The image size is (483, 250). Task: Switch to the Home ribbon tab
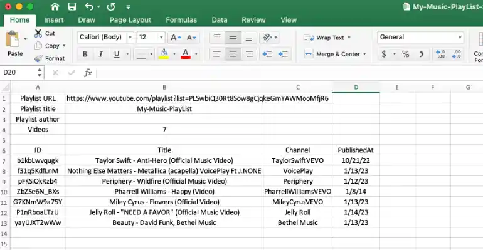(19, 20)
